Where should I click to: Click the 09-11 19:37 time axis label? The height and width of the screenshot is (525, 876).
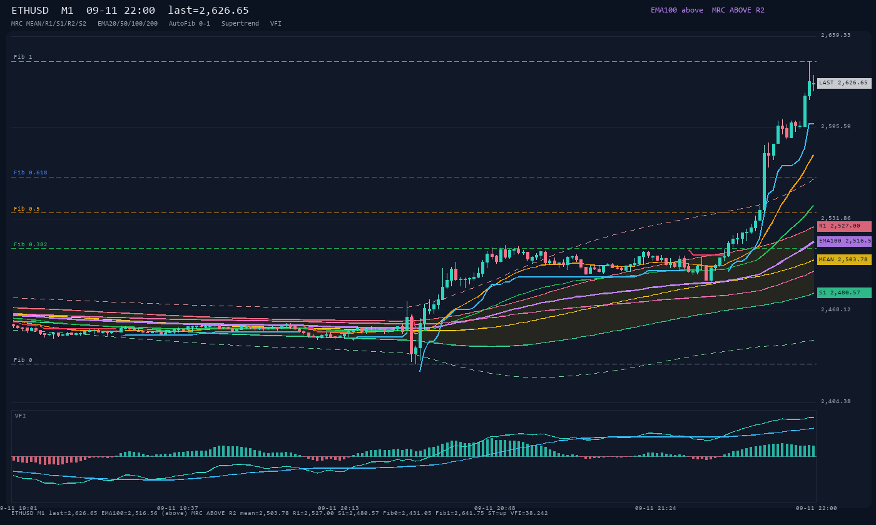coord(178,508)
